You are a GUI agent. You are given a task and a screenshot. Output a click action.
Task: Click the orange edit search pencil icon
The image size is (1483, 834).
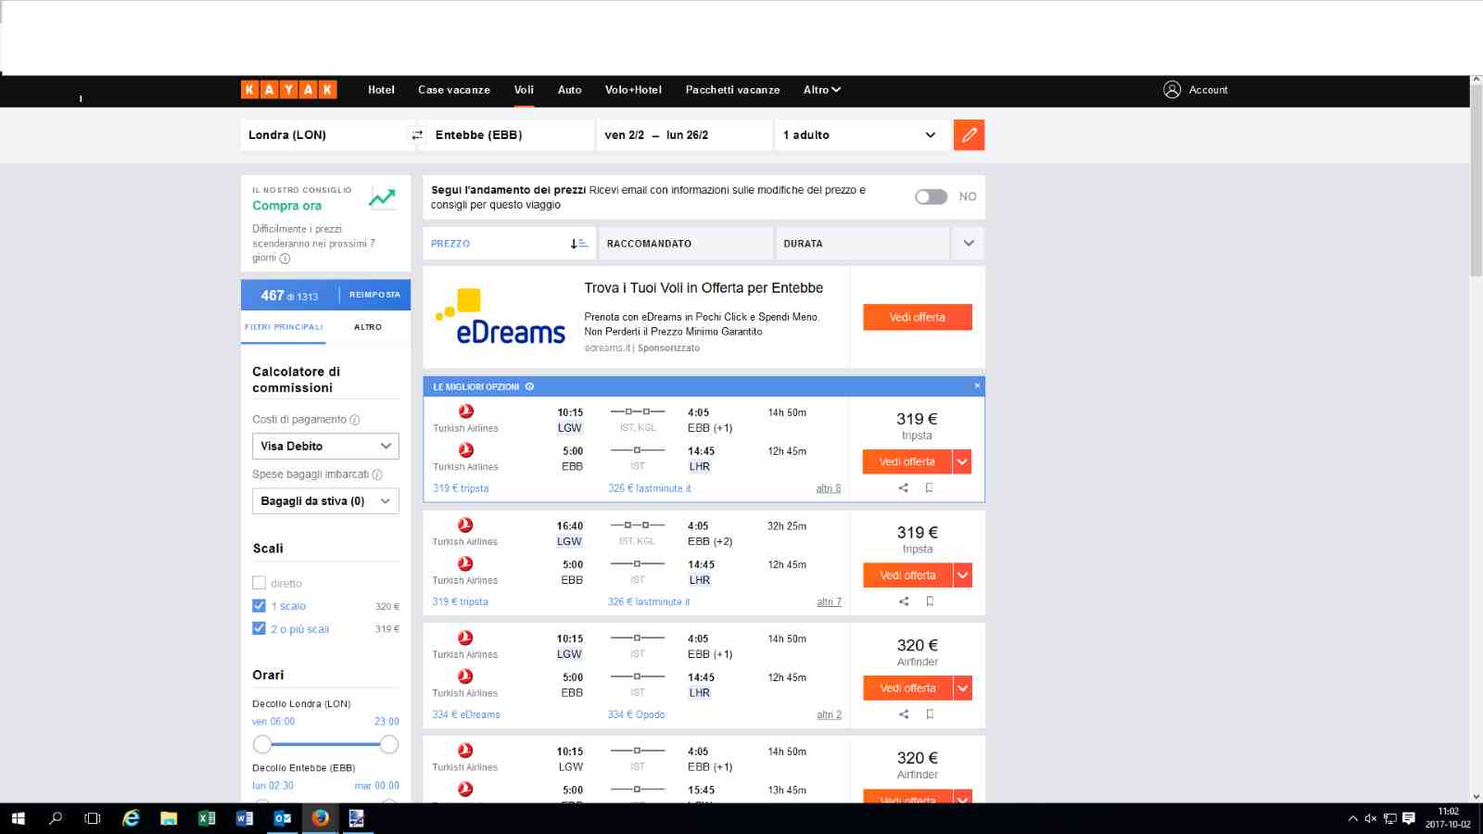click(969, 135)
